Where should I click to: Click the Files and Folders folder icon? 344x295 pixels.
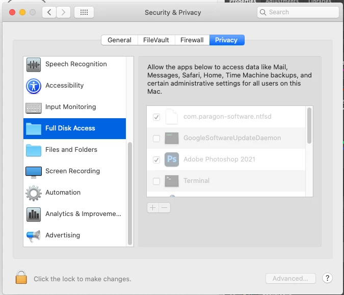click(x=34, y=150)
